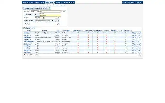Open the admin user link
The image size is (165, 103).
[x=26, y=33]
